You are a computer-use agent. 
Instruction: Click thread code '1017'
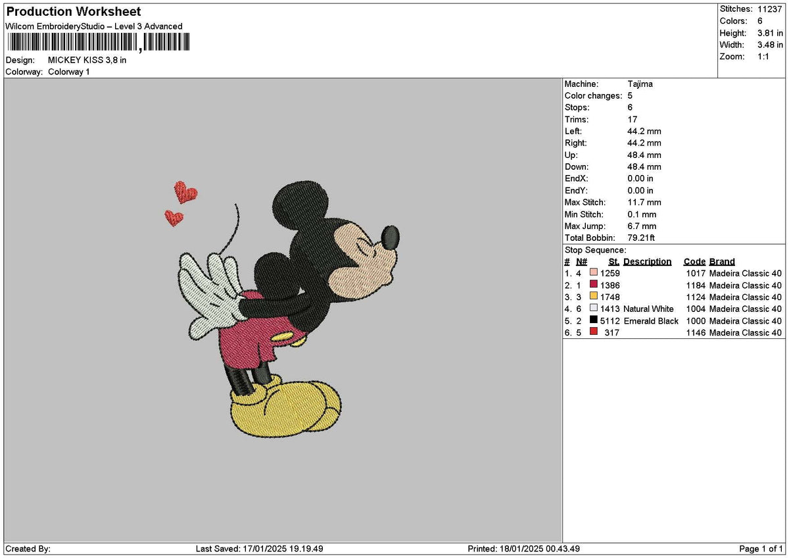[696, 273]
